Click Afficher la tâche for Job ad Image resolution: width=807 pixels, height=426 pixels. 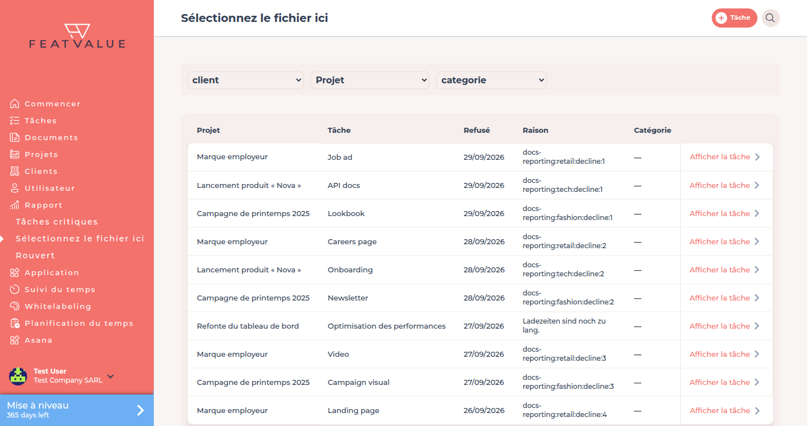[x=725, y=157]
